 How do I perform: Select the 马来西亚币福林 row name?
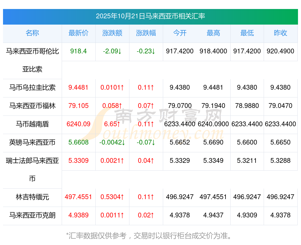tap(32, 106)
